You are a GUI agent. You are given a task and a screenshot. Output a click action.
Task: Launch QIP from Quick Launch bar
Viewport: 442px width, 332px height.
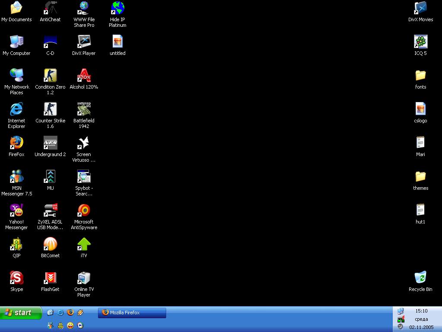60,326
